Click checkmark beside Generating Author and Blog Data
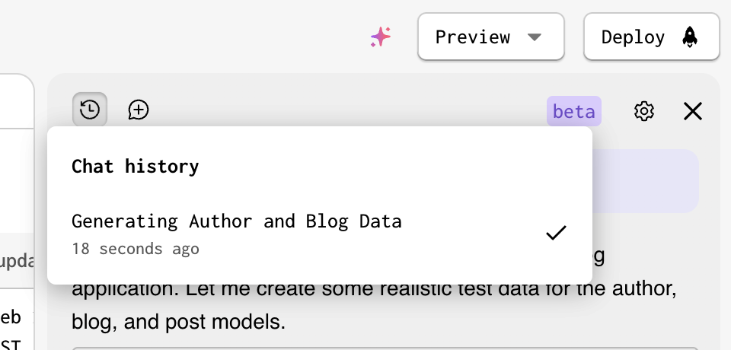The width and height of the screenshot is (731, 350). (x=556, y=233)
